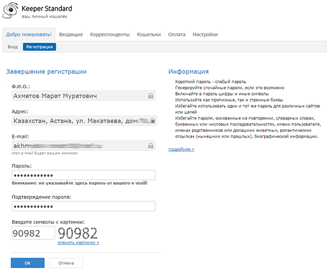Click the Отмена button

[x=66, y=263]
